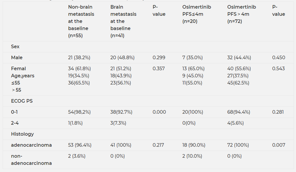The image size is (296, 172).
Task: Click the Osimertinib PFS≤4m (n=20) header
Action: pyautogui.click(x=196, y=14)
